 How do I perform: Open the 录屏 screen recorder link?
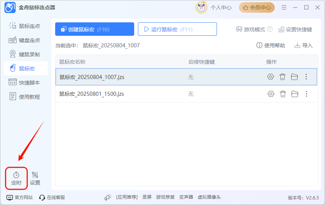tap(147, 197)
